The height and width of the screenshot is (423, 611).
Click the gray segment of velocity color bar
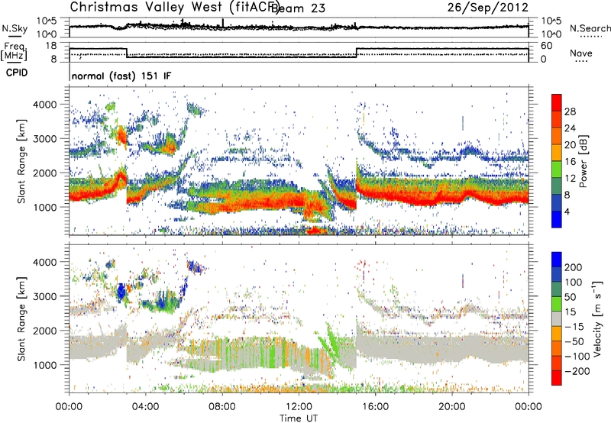coord(557,318)
